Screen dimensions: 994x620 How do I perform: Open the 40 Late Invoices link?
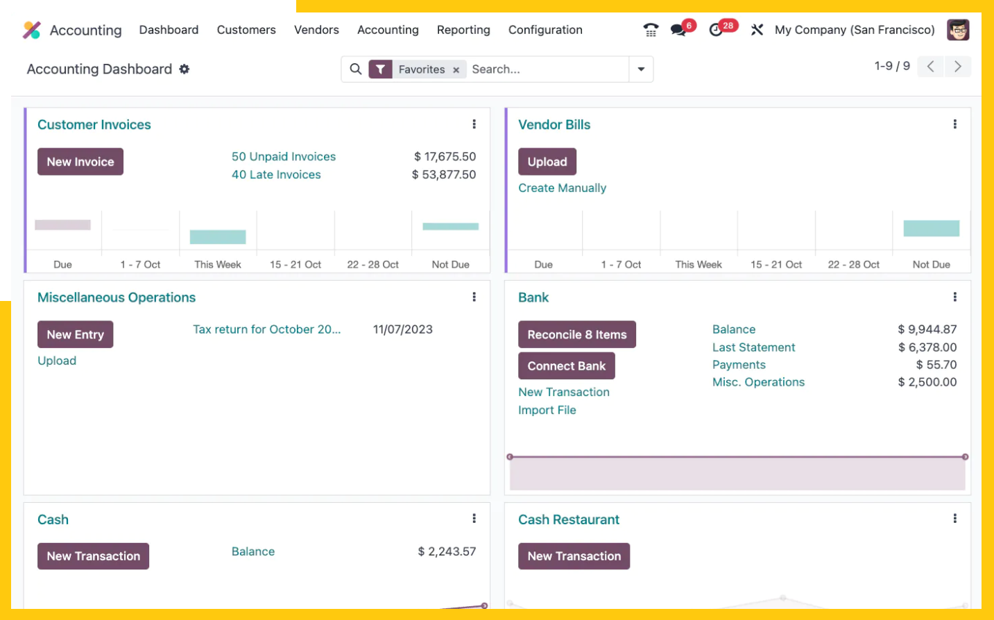(x=276, y=175)
